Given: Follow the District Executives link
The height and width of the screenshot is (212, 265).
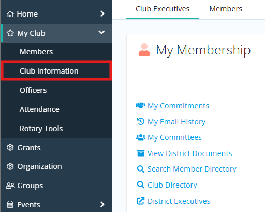Looking at the screenshot, I should (179, 201).
